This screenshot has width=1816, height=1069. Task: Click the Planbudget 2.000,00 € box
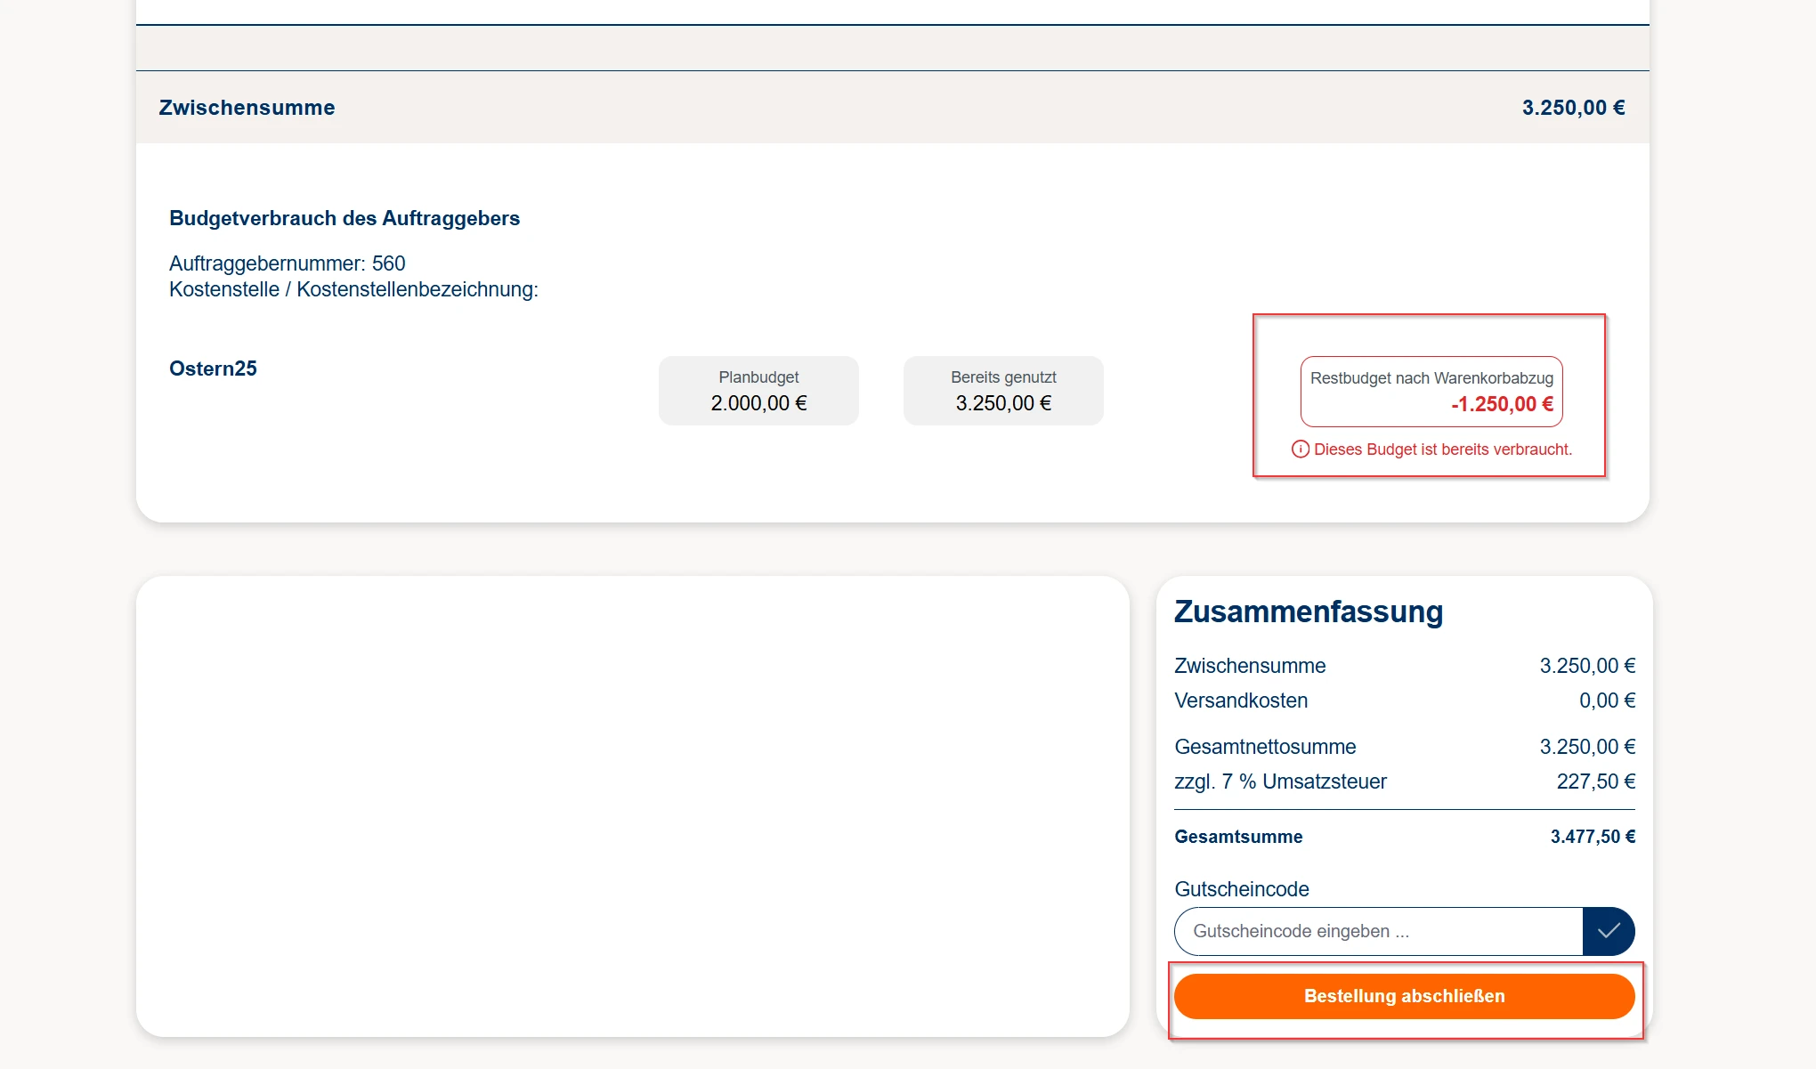[758, 391]
